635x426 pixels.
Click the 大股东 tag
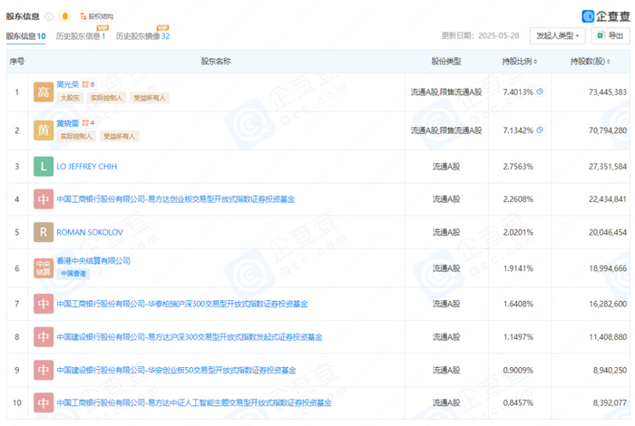click(70, 98)
